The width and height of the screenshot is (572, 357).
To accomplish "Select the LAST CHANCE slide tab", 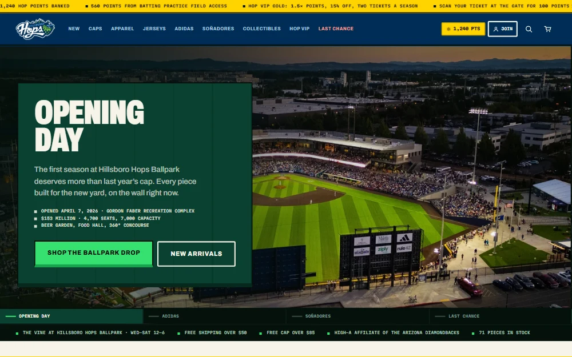I will pyautogui.click(x=500, y=316).
